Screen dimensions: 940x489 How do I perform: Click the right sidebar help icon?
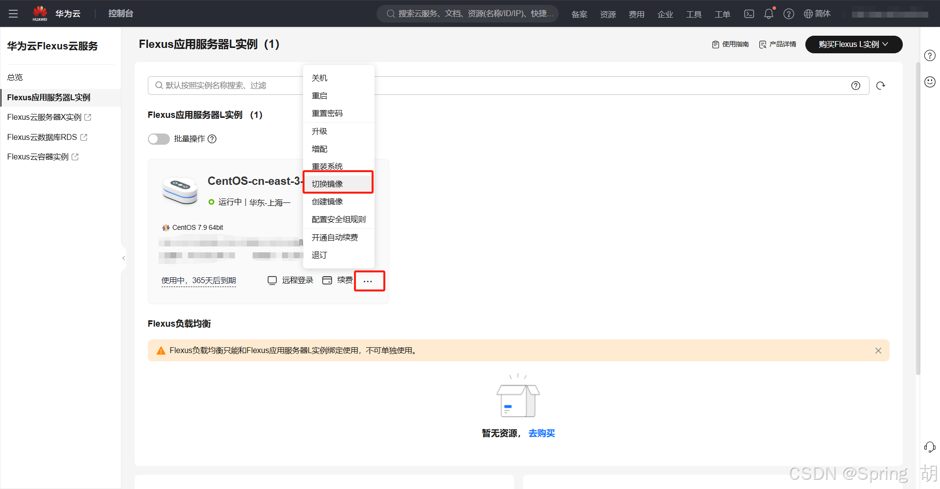tap(930, 55)
